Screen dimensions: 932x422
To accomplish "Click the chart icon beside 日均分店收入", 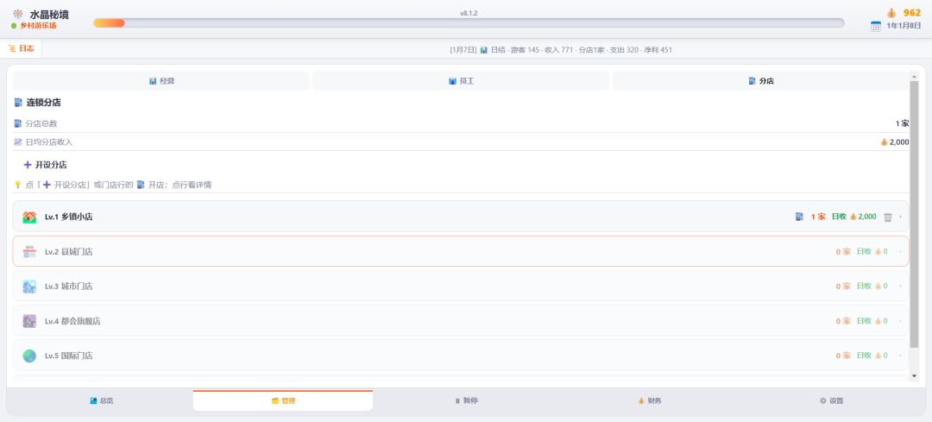I will point(18,142).
